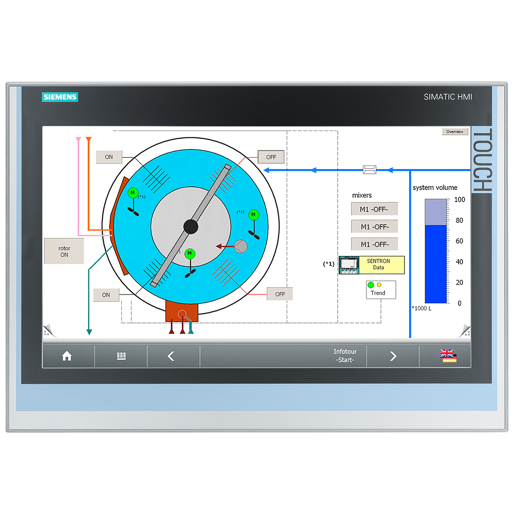Click the blue system volume level bar

coord(436,263)
